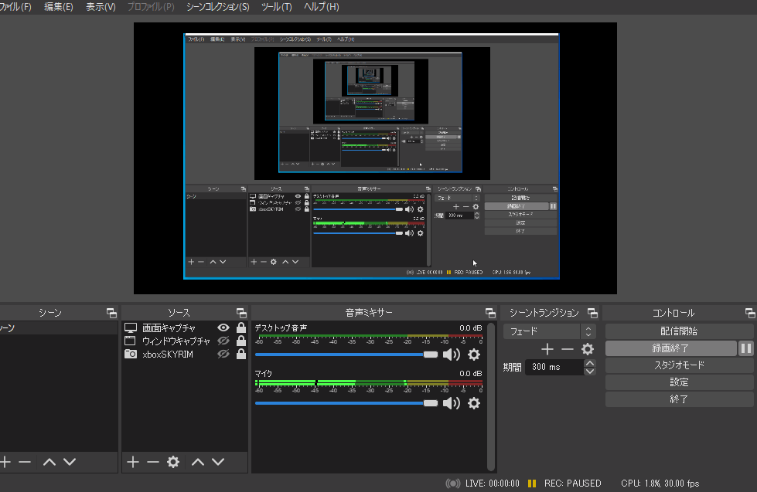The height and width of the screenshot is (492, 757).
Task: Move the selected source up in order
Action: tap(198, 462)
